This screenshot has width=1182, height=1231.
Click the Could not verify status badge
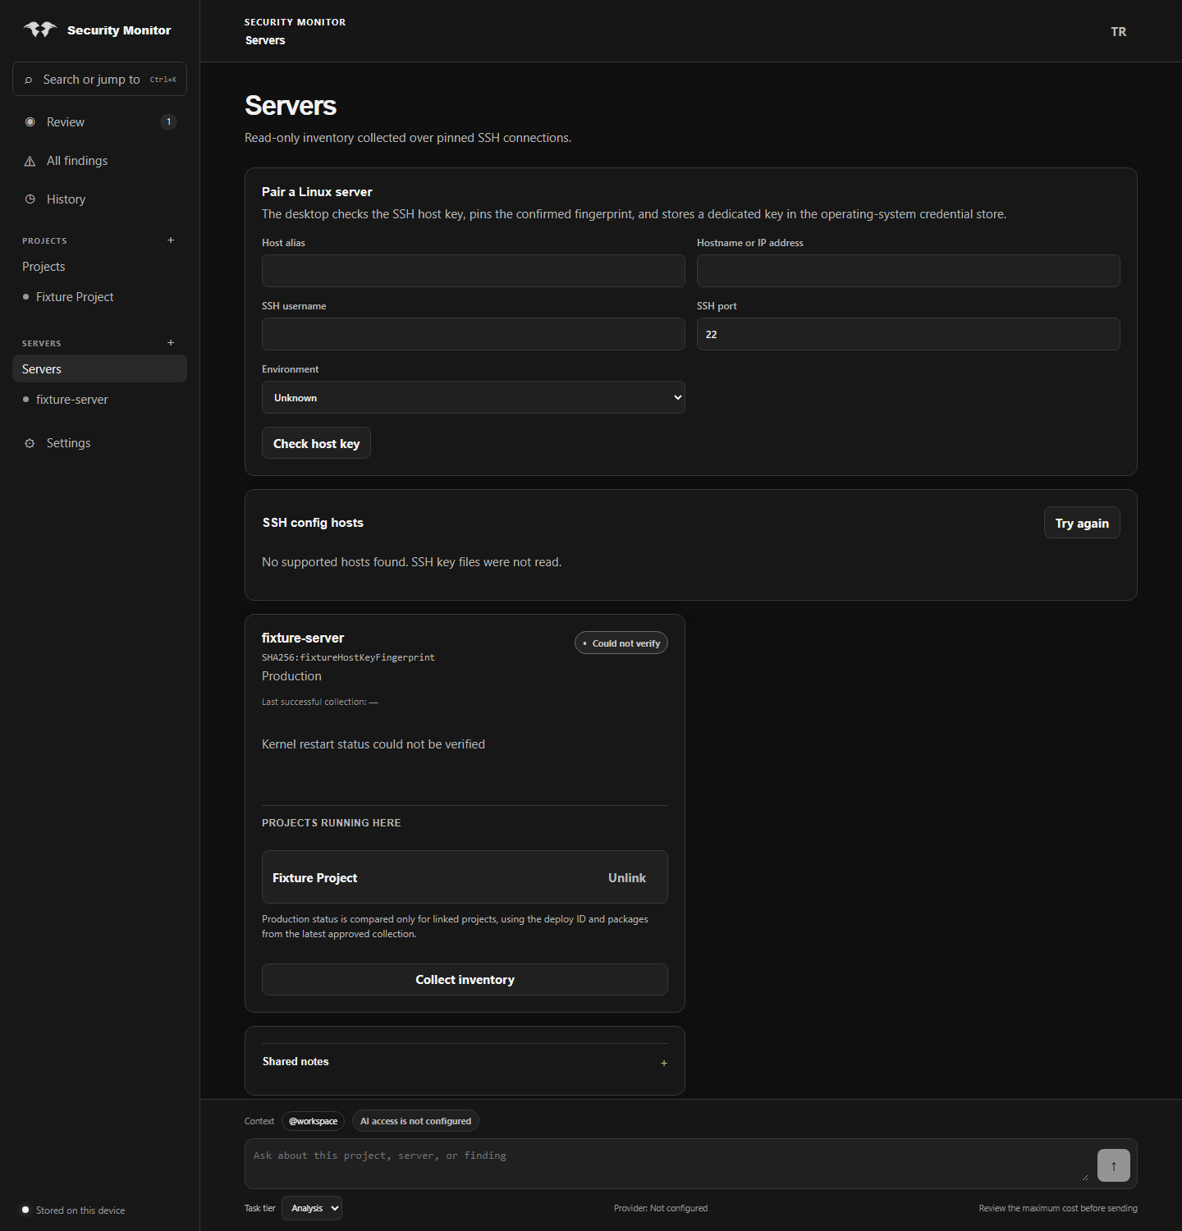click(x=621, y=643)
